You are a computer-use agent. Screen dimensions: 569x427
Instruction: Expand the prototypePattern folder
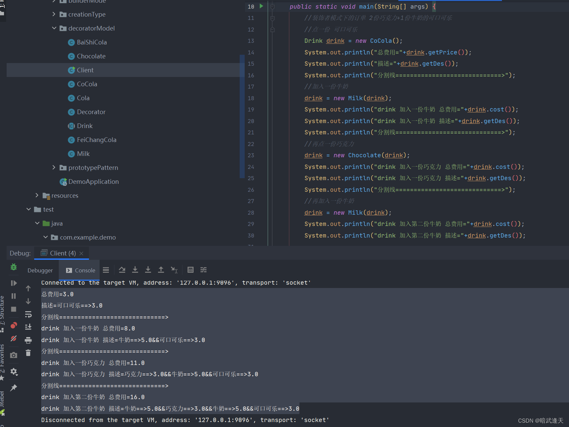click(54, 168)
